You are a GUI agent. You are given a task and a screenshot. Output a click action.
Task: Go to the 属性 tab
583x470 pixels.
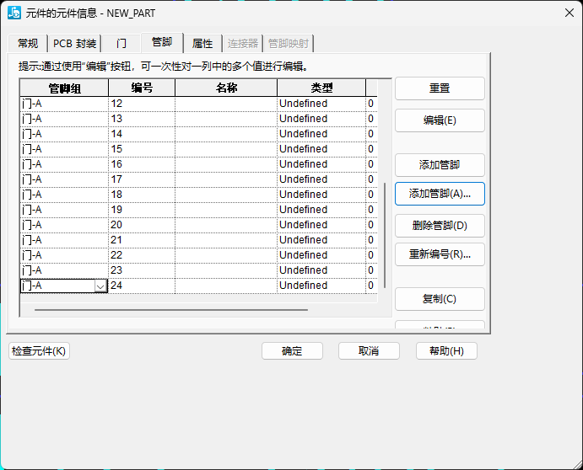click(202, 44)
